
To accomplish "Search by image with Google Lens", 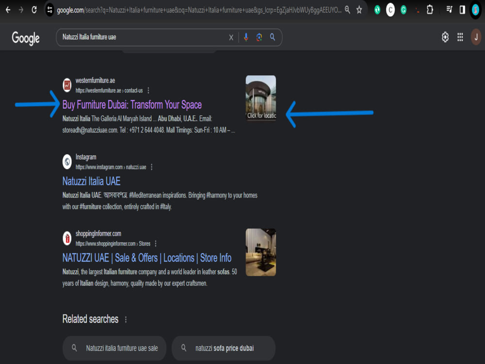I will pos(259,37).
